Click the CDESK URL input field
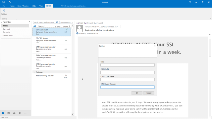Viewport: 212px width, 119px height. [127, 72]
